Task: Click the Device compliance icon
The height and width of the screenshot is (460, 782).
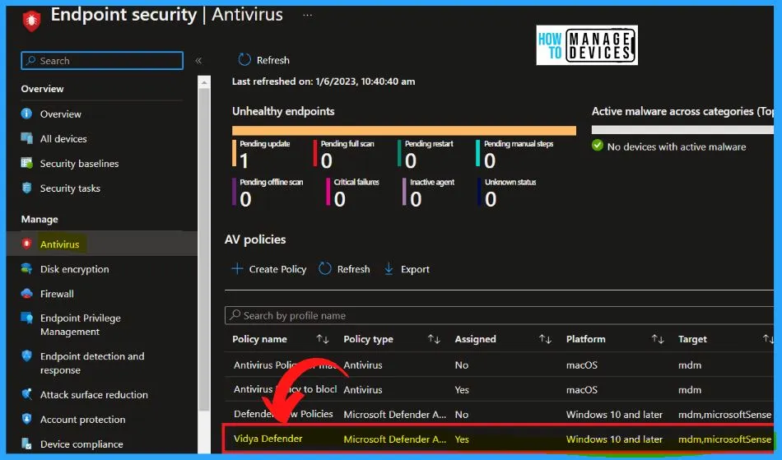Action: (26, 443)
